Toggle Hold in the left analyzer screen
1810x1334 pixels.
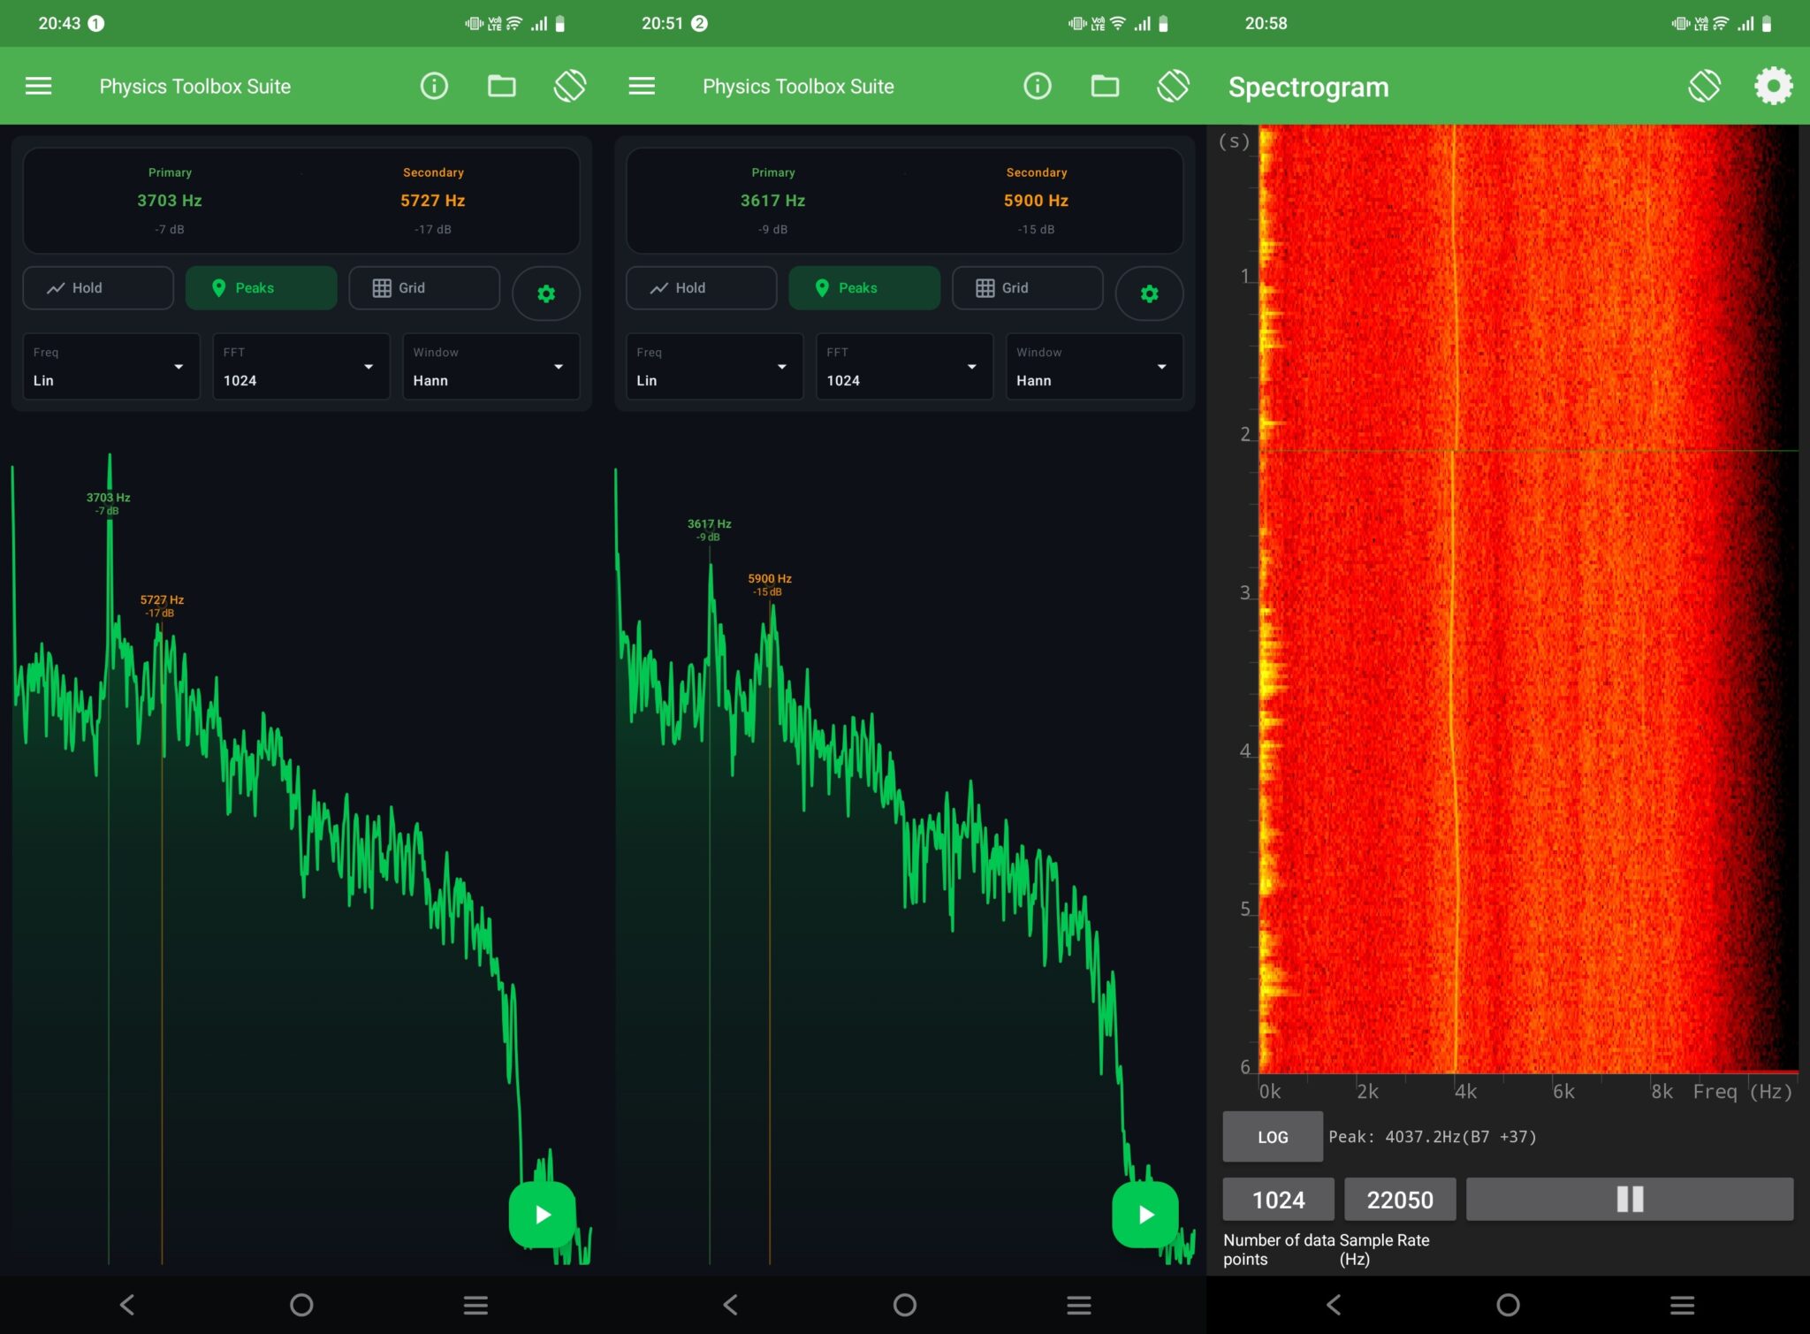point(98,288)
